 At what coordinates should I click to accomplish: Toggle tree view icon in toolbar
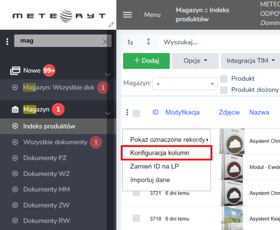pos(130,43)
